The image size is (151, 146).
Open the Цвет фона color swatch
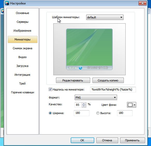click(x=130, y=105)
